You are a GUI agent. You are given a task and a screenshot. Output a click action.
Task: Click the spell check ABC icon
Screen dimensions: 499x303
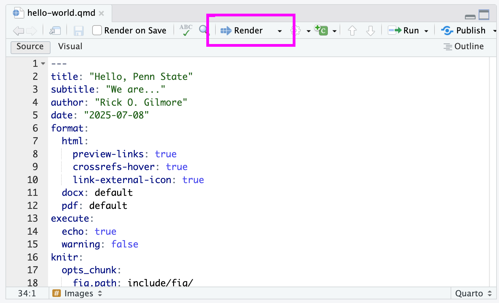coord(186,30)
